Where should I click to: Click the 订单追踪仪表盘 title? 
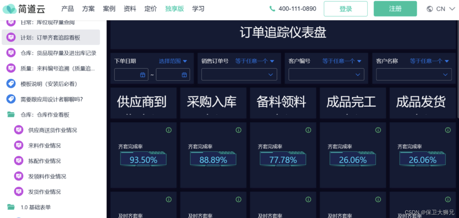click(x=283, y=32)
